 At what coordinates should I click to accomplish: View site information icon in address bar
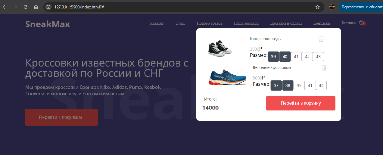(48, 7)
